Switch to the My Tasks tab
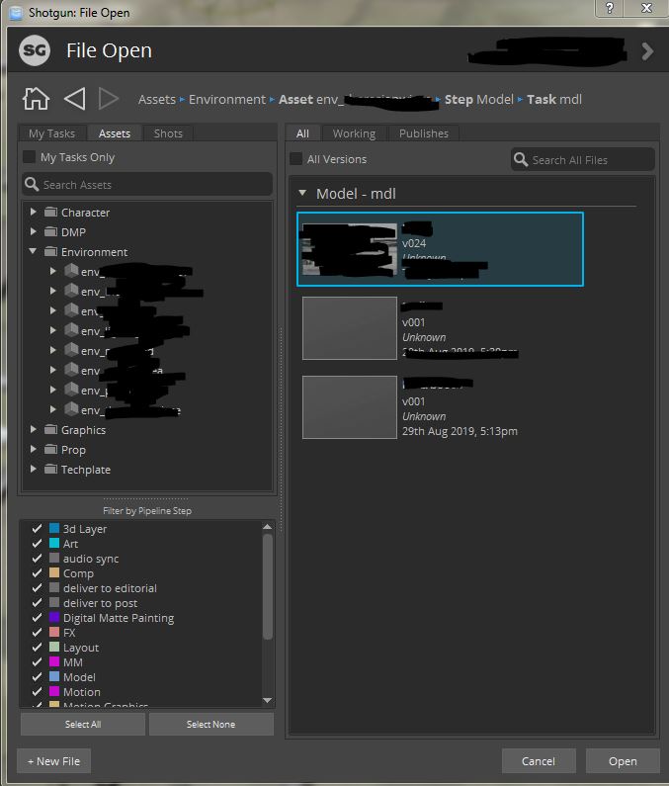669x786 pixels. [x=51, y=133]
